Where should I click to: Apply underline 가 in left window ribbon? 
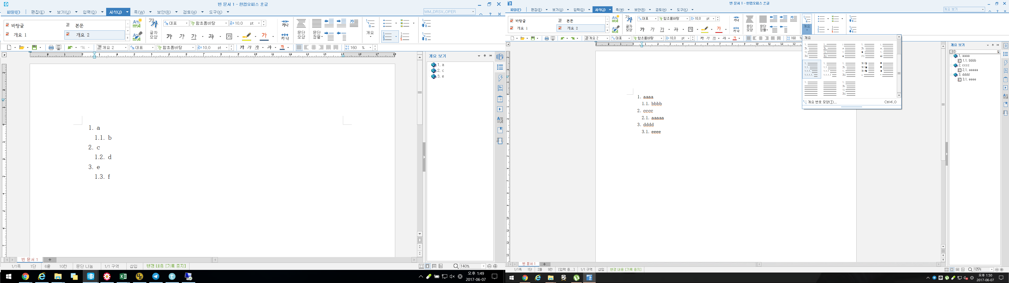point(193,37)
